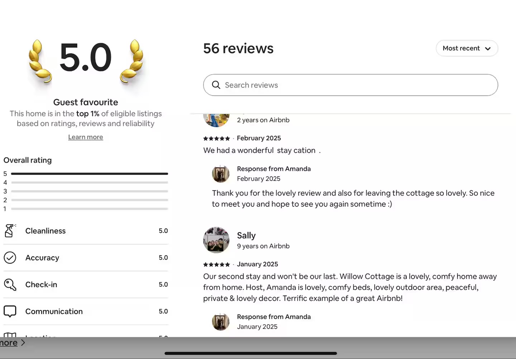Click the magnifying glass search icon

pos(216,85)
